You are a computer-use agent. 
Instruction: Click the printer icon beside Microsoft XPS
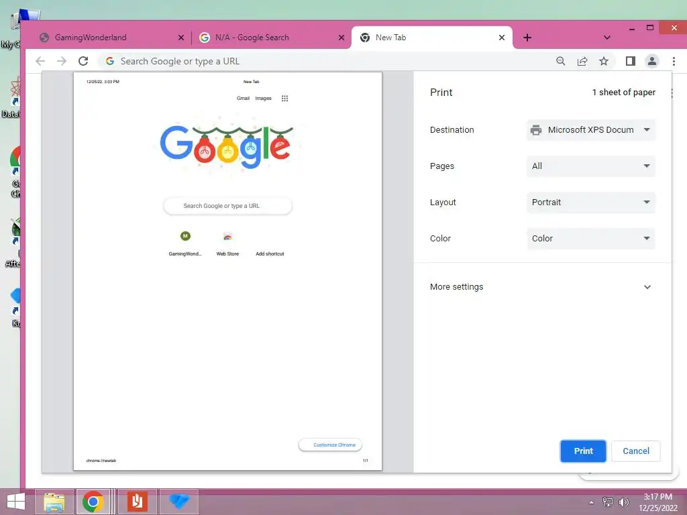536,130
